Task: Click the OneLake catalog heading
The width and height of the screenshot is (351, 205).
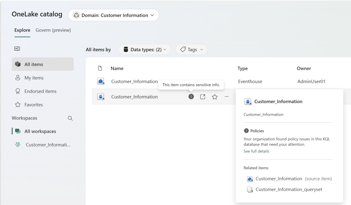Action: (37, 14)
